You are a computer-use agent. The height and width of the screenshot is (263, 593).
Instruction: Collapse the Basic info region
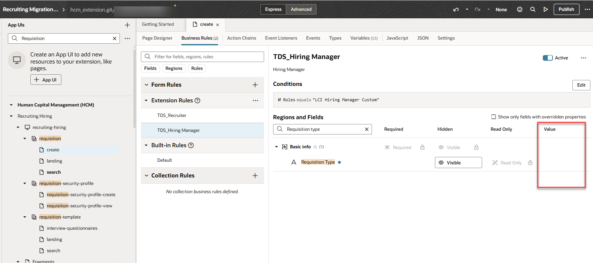tap(276, 147)
